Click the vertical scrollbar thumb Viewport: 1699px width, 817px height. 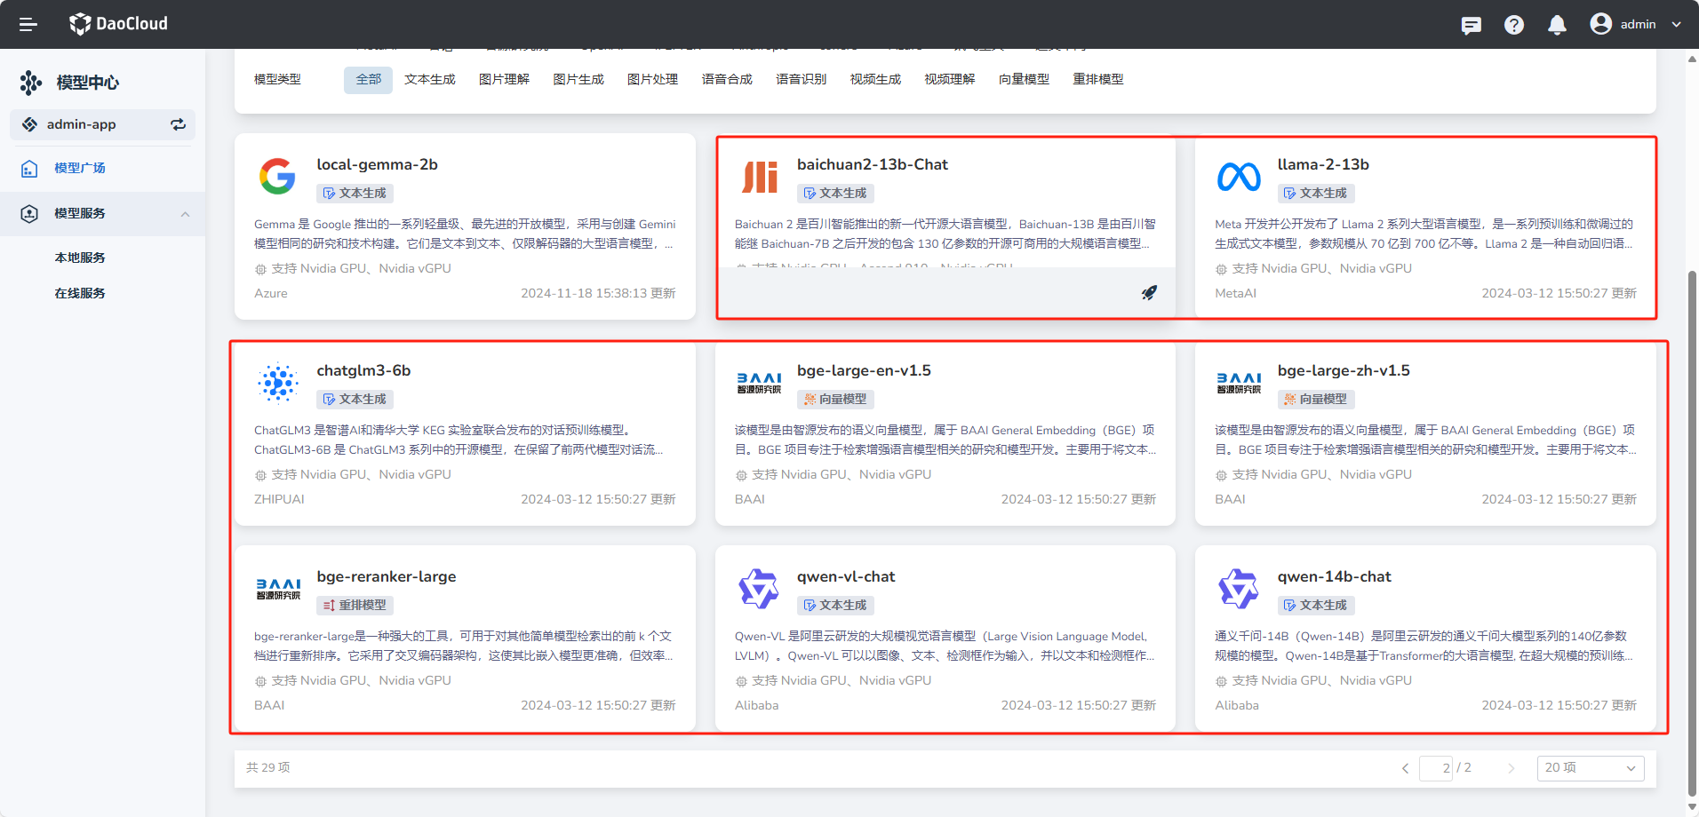(x=1692, y=533)
